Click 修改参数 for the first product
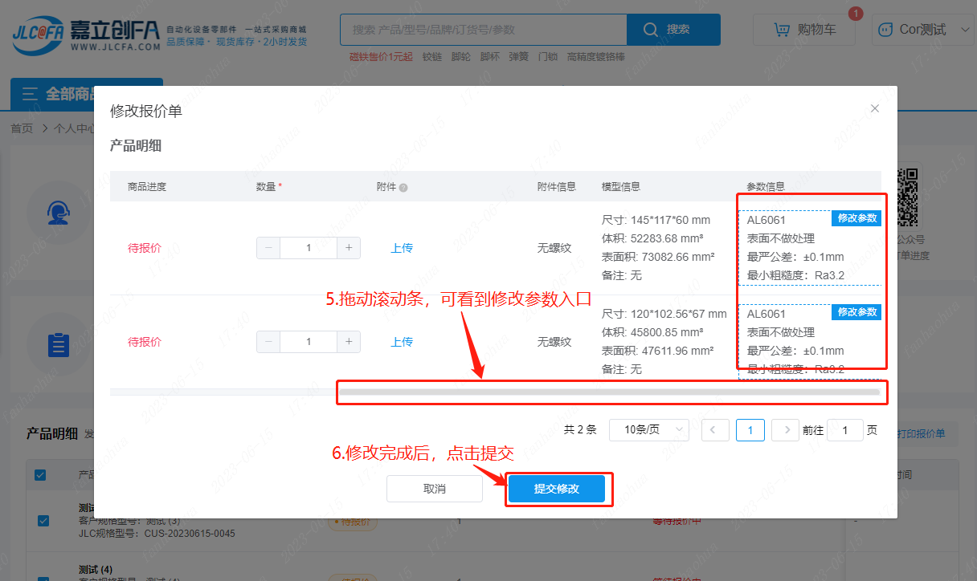This screenshot has width=977, height=581. tap(856, 218)
